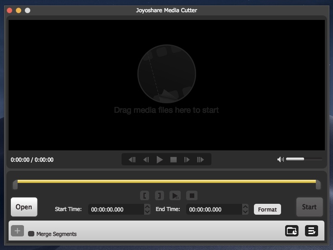Step to the previous frame

(x=146, y=159)
